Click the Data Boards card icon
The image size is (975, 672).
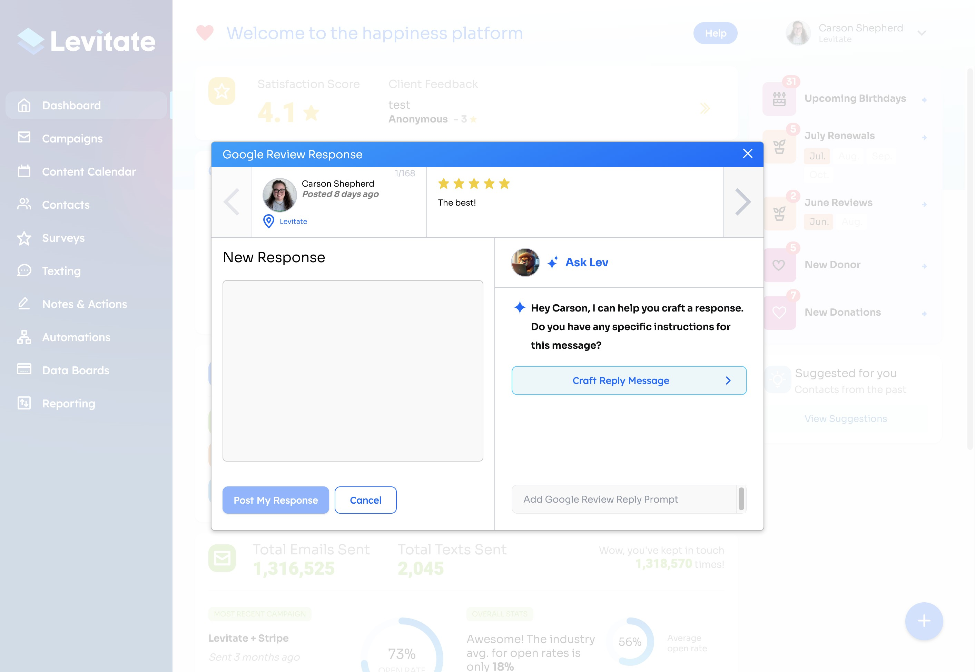(24, 369)
